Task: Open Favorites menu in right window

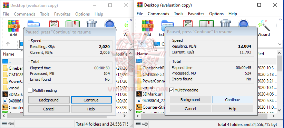Action: pos(196,13)
